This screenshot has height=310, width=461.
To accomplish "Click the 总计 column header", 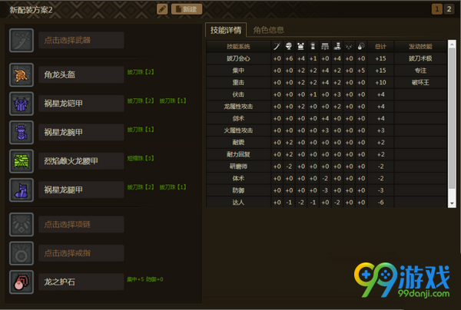I will [x=381, y=46].
